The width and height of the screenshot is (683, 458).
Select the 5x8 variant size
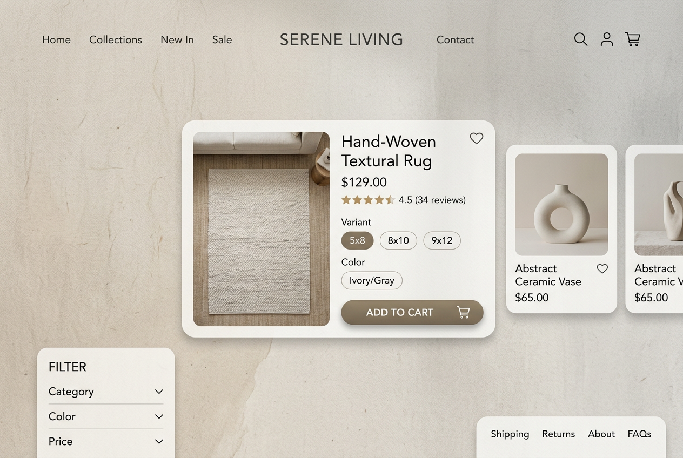pyautogui.click(x=357, y=241)
